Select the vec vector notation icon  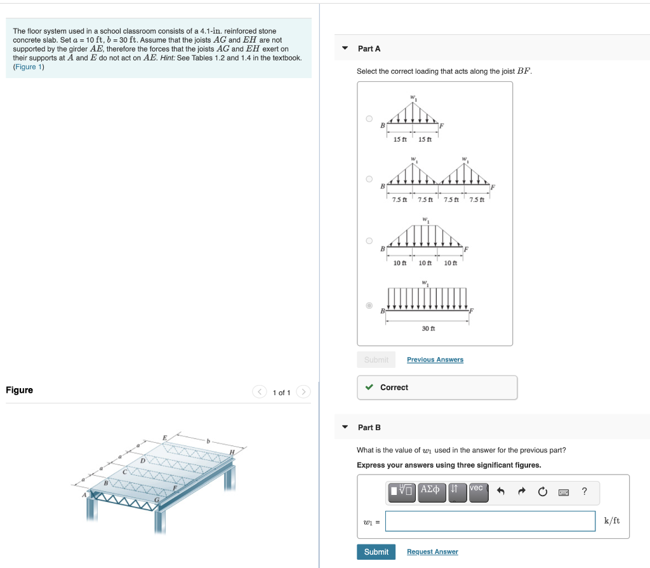[x=477, y=492]
